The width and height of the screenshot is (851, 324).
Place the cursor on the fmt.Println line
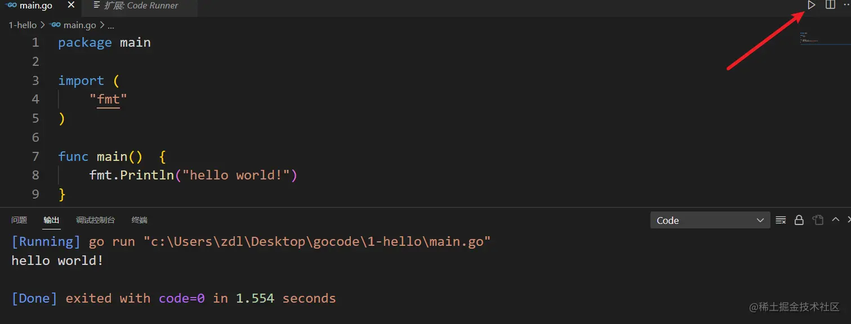[x=191, y=175]
